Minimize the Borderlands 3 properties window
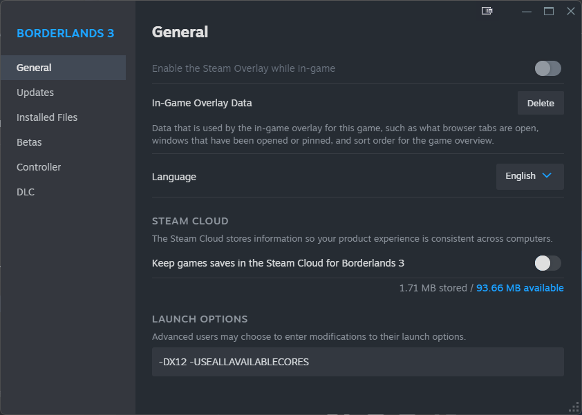Image resolution: width=582 pixels, height=415 pixels. pos(527,11)
